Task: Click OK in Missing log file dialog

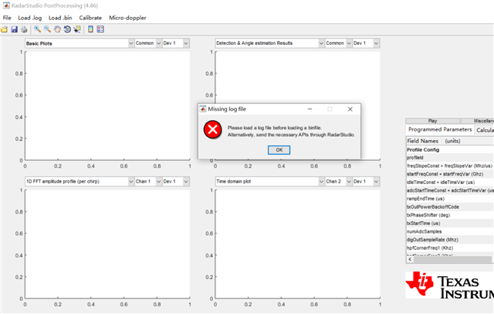Action: coord(279,150)
